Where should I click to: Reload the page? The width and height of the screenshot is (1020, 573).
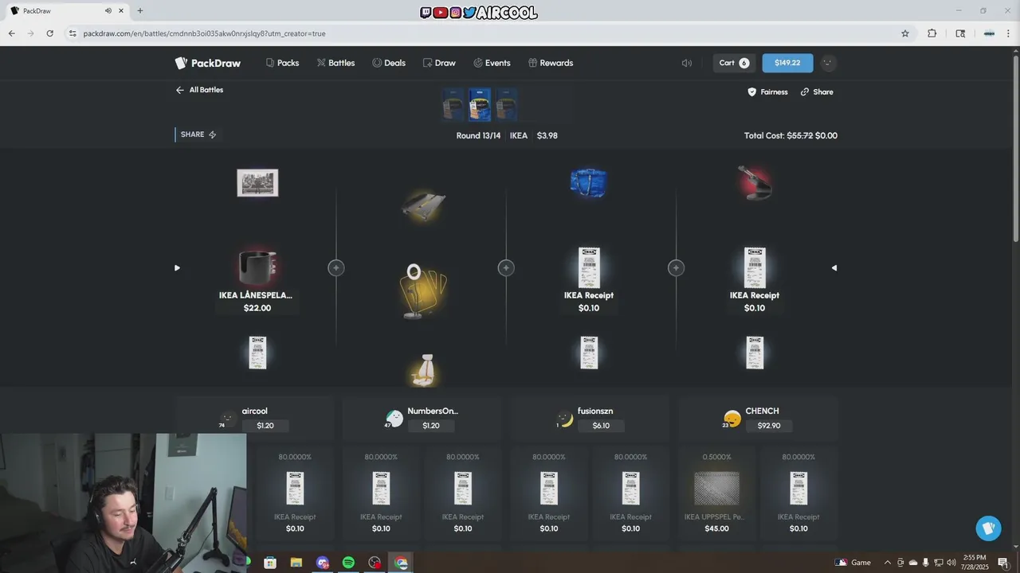pyautogui.click(x=50, y=33)
